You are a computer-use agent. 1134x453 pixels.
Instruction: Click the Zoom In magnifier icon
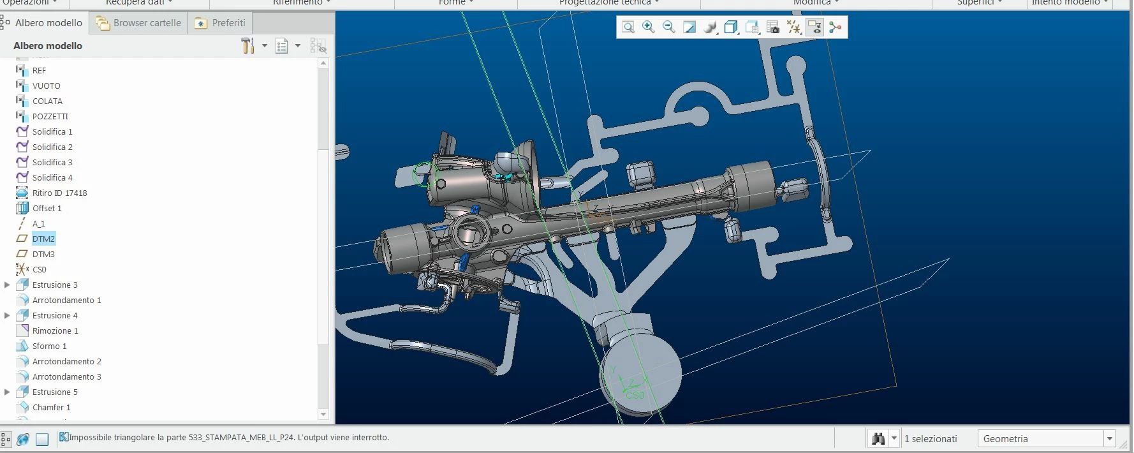(x=649, y=27)
